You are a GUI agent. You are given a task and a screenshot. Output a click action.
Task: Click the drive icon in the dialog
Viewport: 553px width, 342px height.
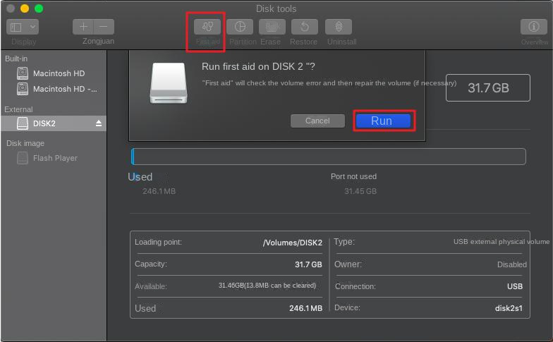point(168,84)
